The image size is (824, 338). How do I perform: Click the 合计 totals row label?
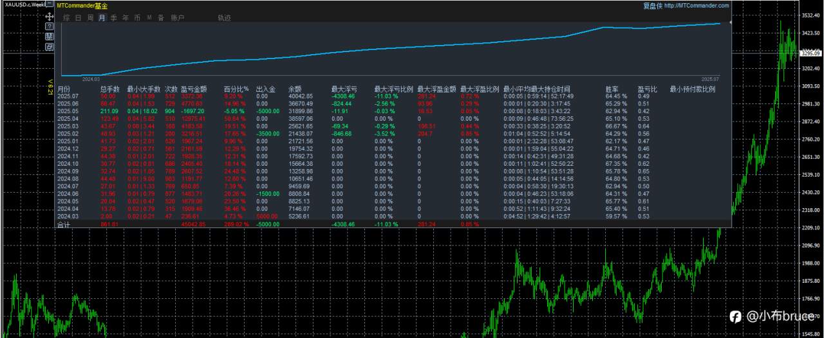[x=64, y=225]
